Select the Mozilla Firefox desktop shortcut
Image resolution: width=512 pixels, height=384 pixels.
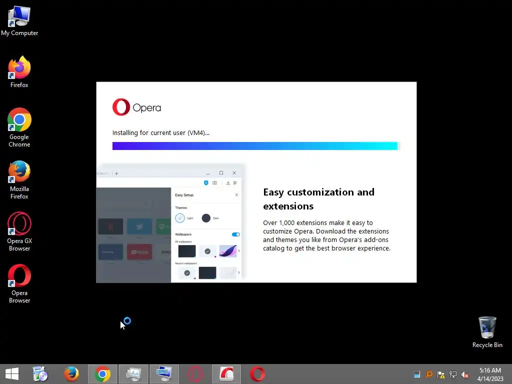(19, 179)
